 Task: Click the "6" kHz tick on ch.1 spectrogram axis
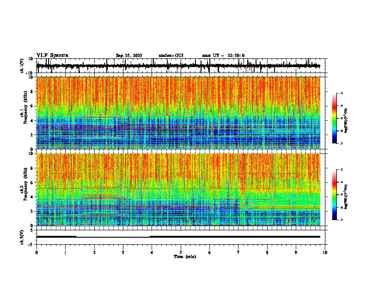(x=32, y=106)
